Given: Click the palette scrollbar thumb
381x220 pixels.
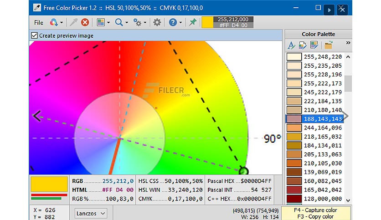Looking at the screenshot, I should [348, 84].
